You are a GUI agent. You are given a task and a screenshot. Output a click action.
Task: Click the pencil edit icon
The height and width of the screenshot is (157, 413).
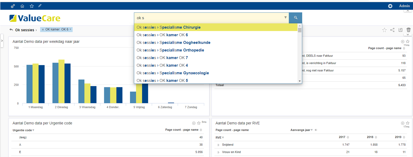tap(40, 6)
